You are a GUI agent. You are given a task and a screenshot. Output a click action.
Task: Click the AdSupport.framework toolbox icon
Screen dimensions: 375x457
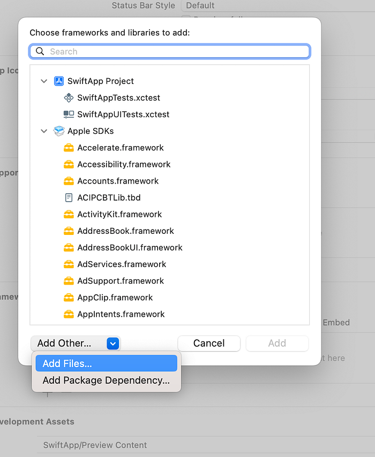point(69,281)
